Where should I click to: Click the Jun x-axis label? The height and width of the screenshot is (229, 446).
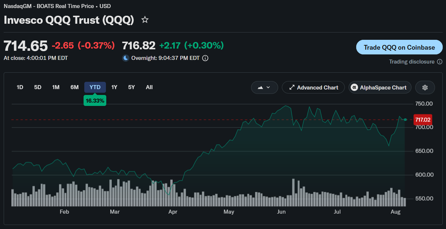tap(281, 212)
